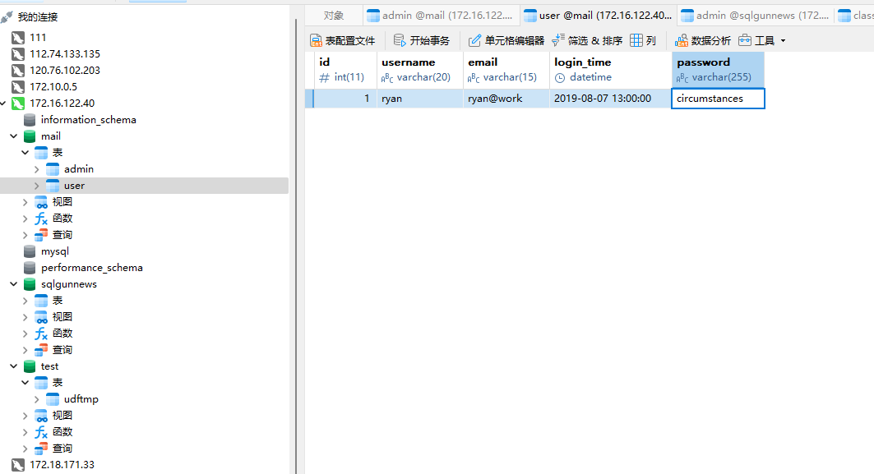This screenshot has height=474, width=874.
Task: Collapse the tables (表) node under mail
Action: pyautogui.click(x=25, y=153)
